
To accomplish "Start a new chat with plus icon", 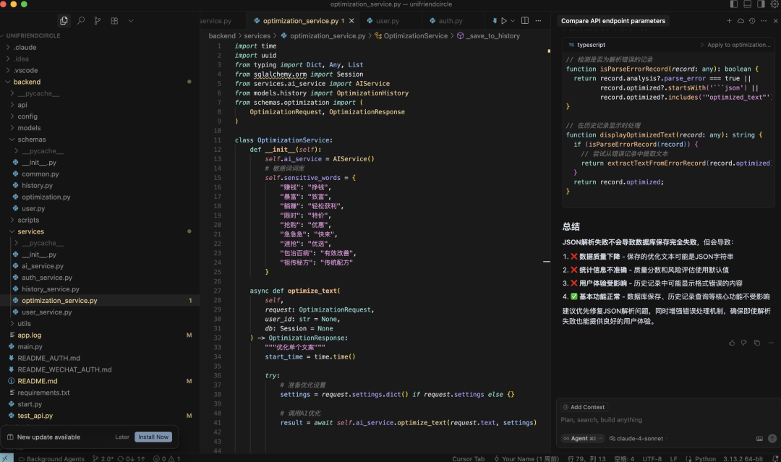I will click(x=729, y=21).
